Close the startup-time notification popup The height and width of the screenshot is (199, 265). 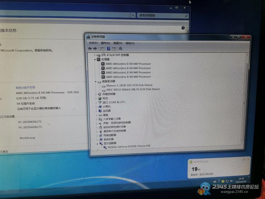tap(248, 160)
